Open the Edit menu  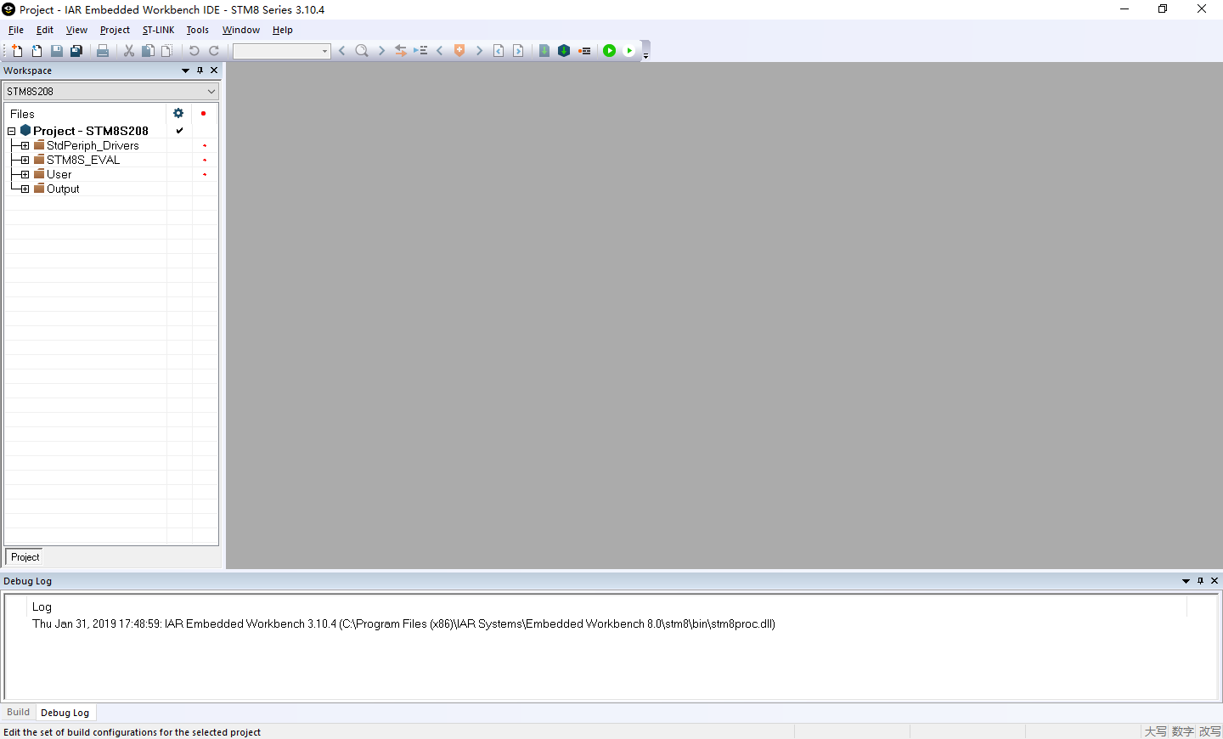tap(45, 30)
